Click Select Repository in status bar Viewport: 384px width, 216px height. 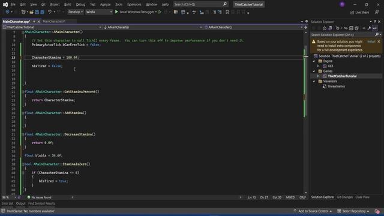tap(353, 211)
